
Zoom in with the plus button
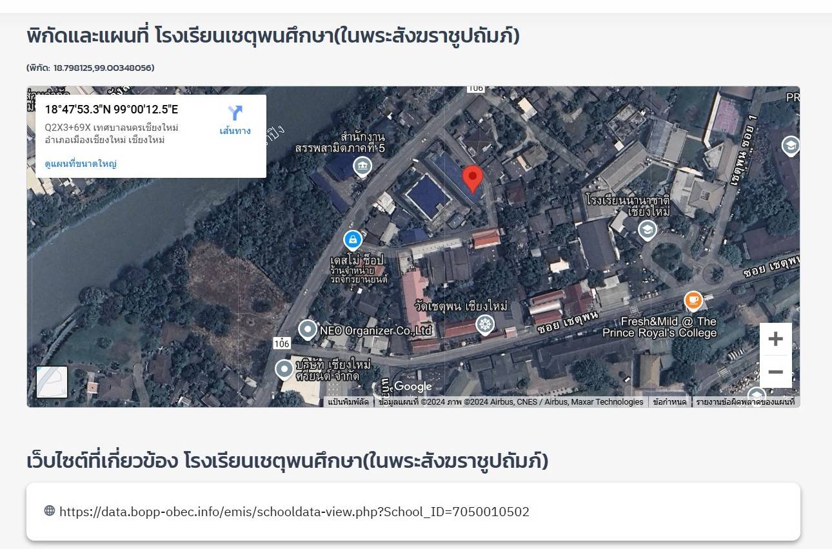coord(775,339)
